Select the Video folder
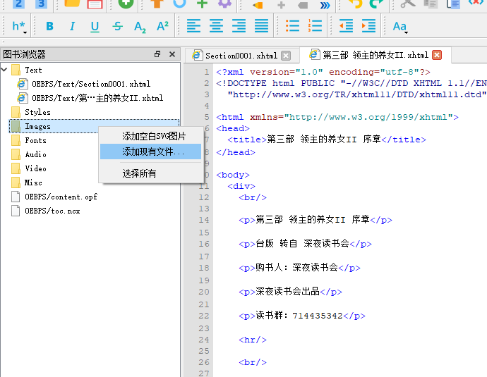The width and height of the screenshot is (487, 377). (35, 168)
